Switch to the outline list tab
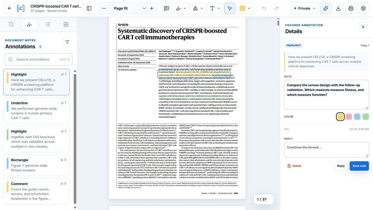This screenshot has height=210, width=373. (x=48, y=24)
